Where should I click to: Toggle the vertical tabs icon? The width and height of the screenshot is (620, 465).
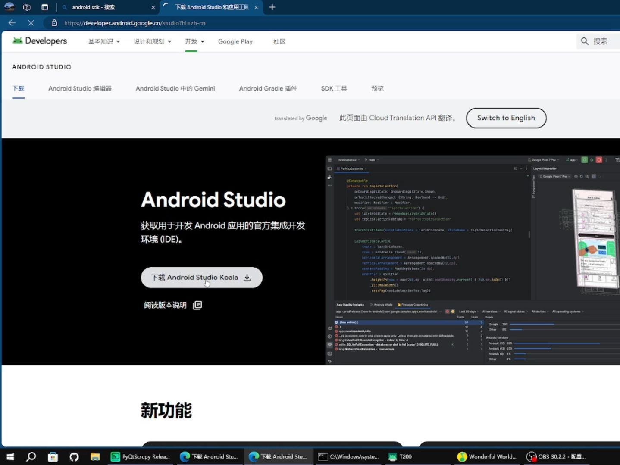(44, 7)
